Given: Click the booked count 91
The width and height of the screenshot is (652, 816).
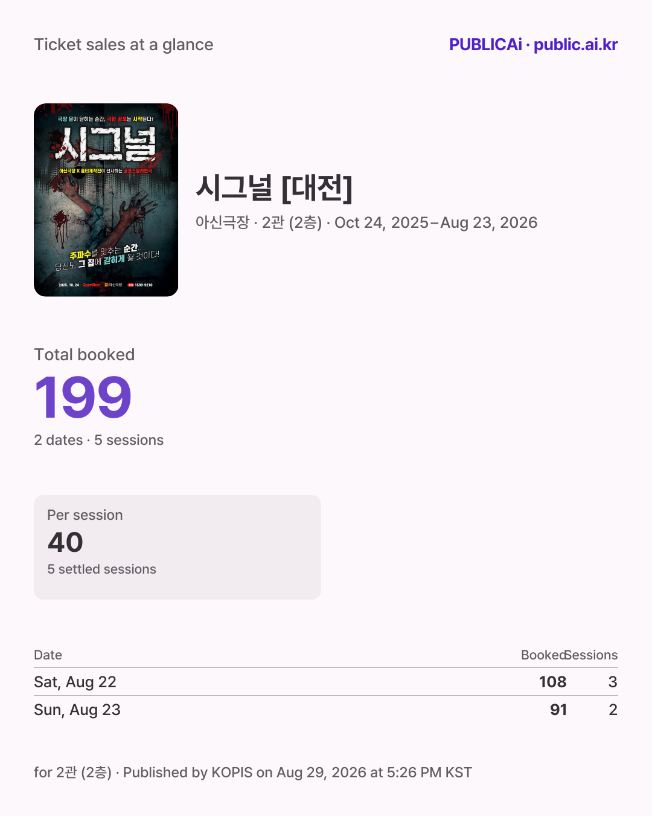Looking at the screenshot, I should tap(558, 710).
